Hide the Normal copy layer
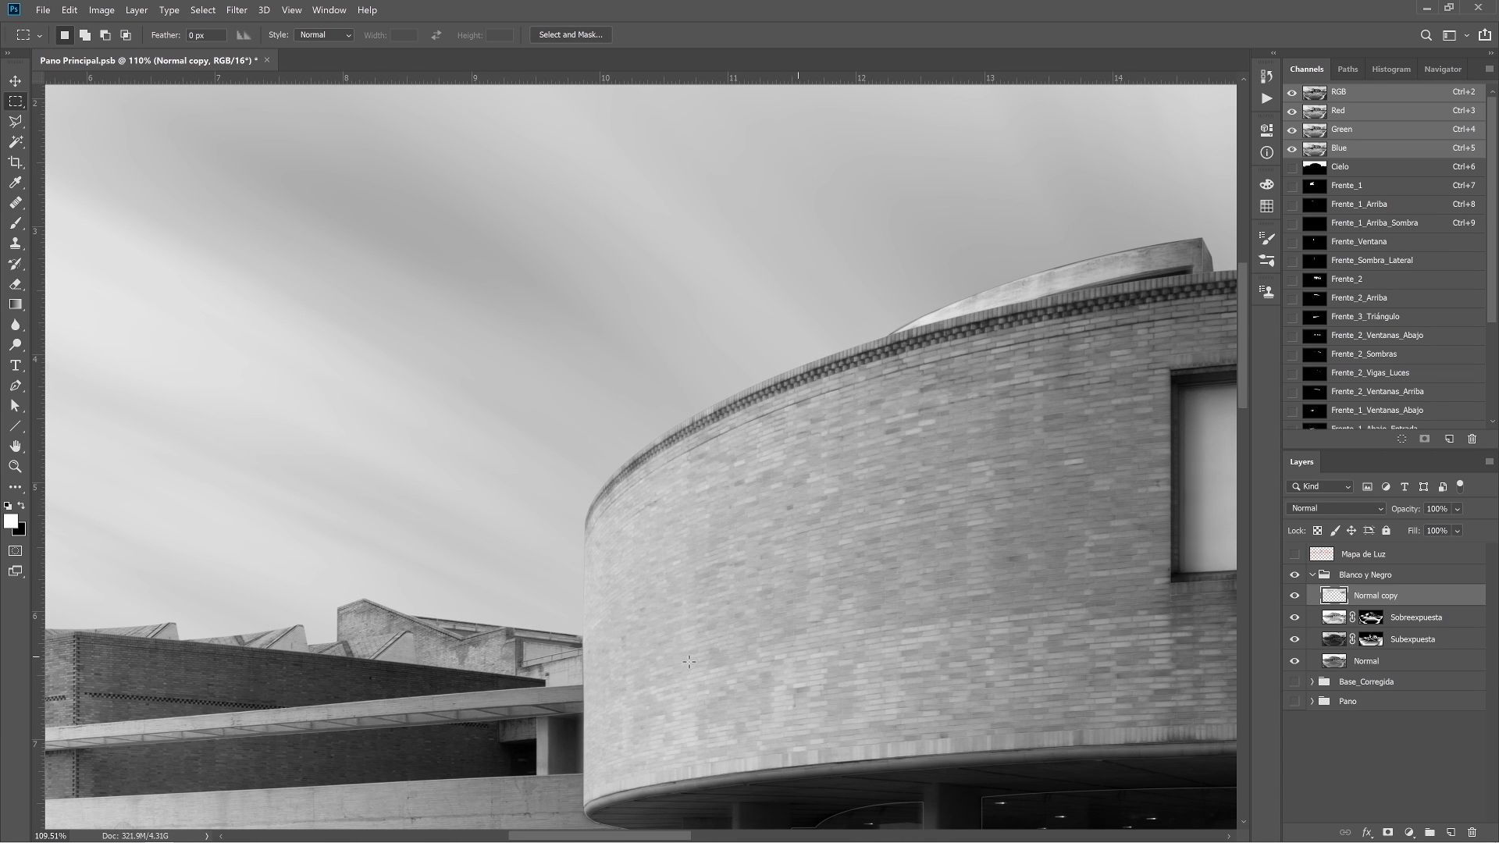 (1294, 596)
